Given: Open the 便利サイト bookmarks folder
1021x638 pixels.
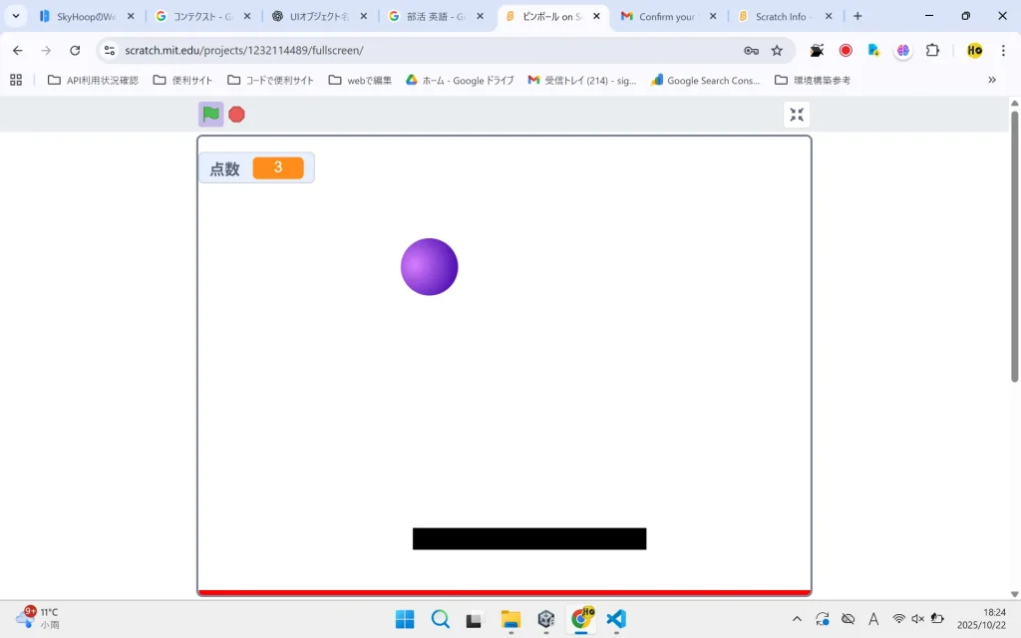Looking at the screenshot, I should pyautogui.click(x=183, y=80).
